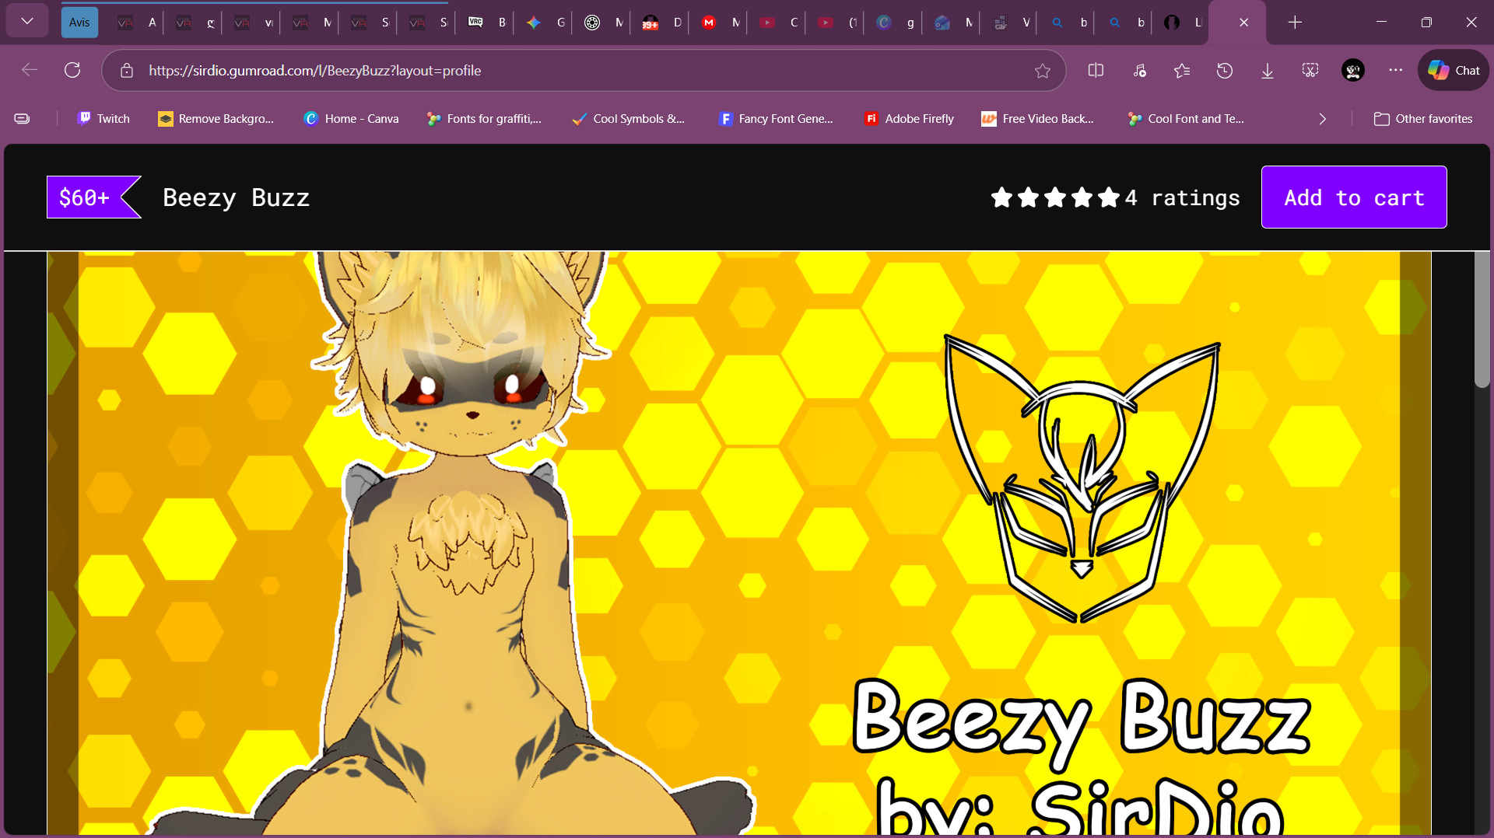Open browser history
1494x838 pixels.
coord(1225,71)
